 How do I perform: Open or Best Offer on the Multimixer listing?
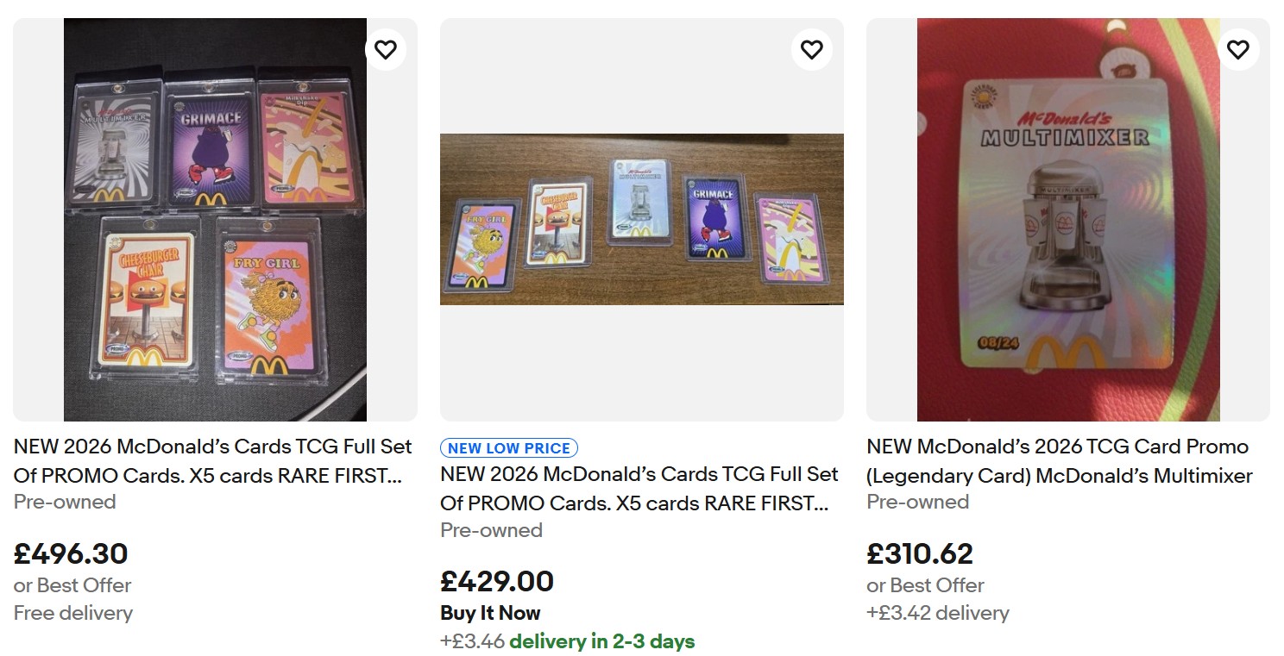click(x=925, y=585)
